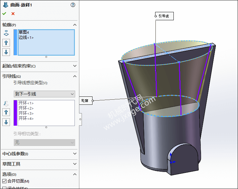
Task: Move selected guide curve up
Action: pyautogui.click(x=6, y=112)
